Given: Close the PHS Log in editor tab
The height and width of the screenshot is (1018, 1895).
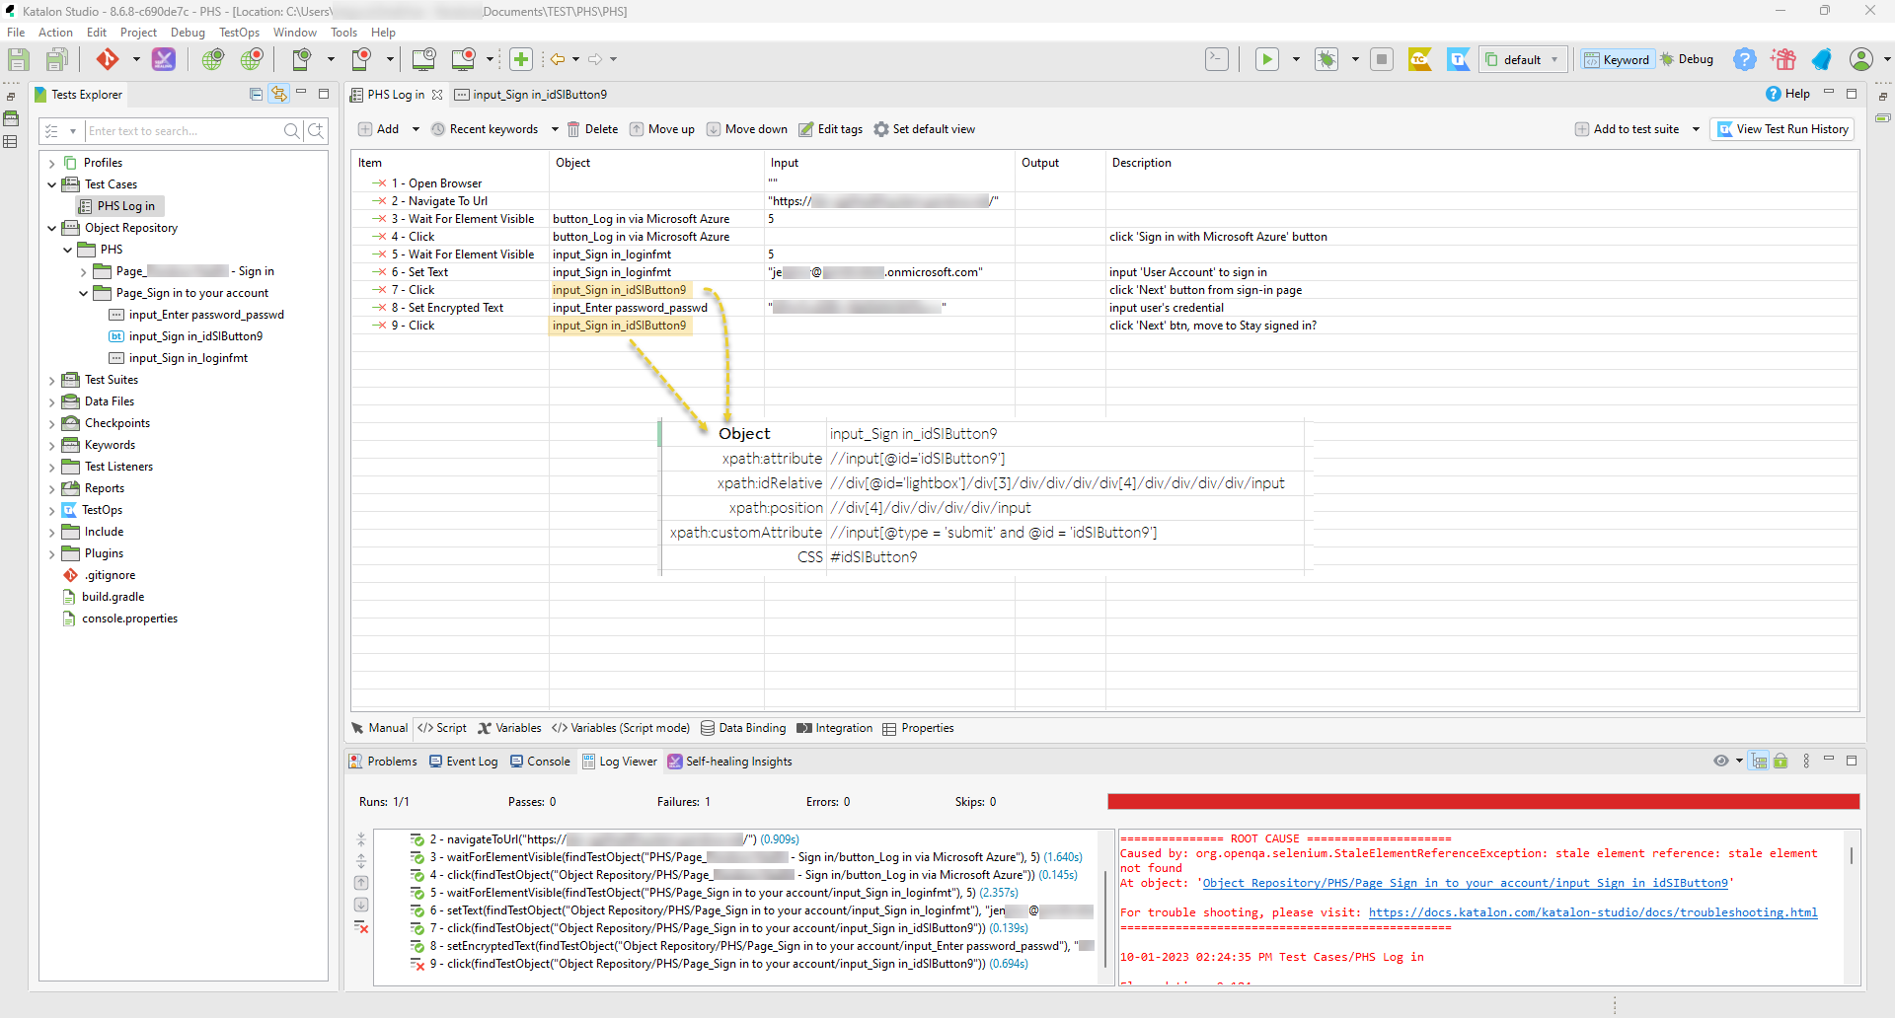Looking at the screenshot, I should pos(437,95).
